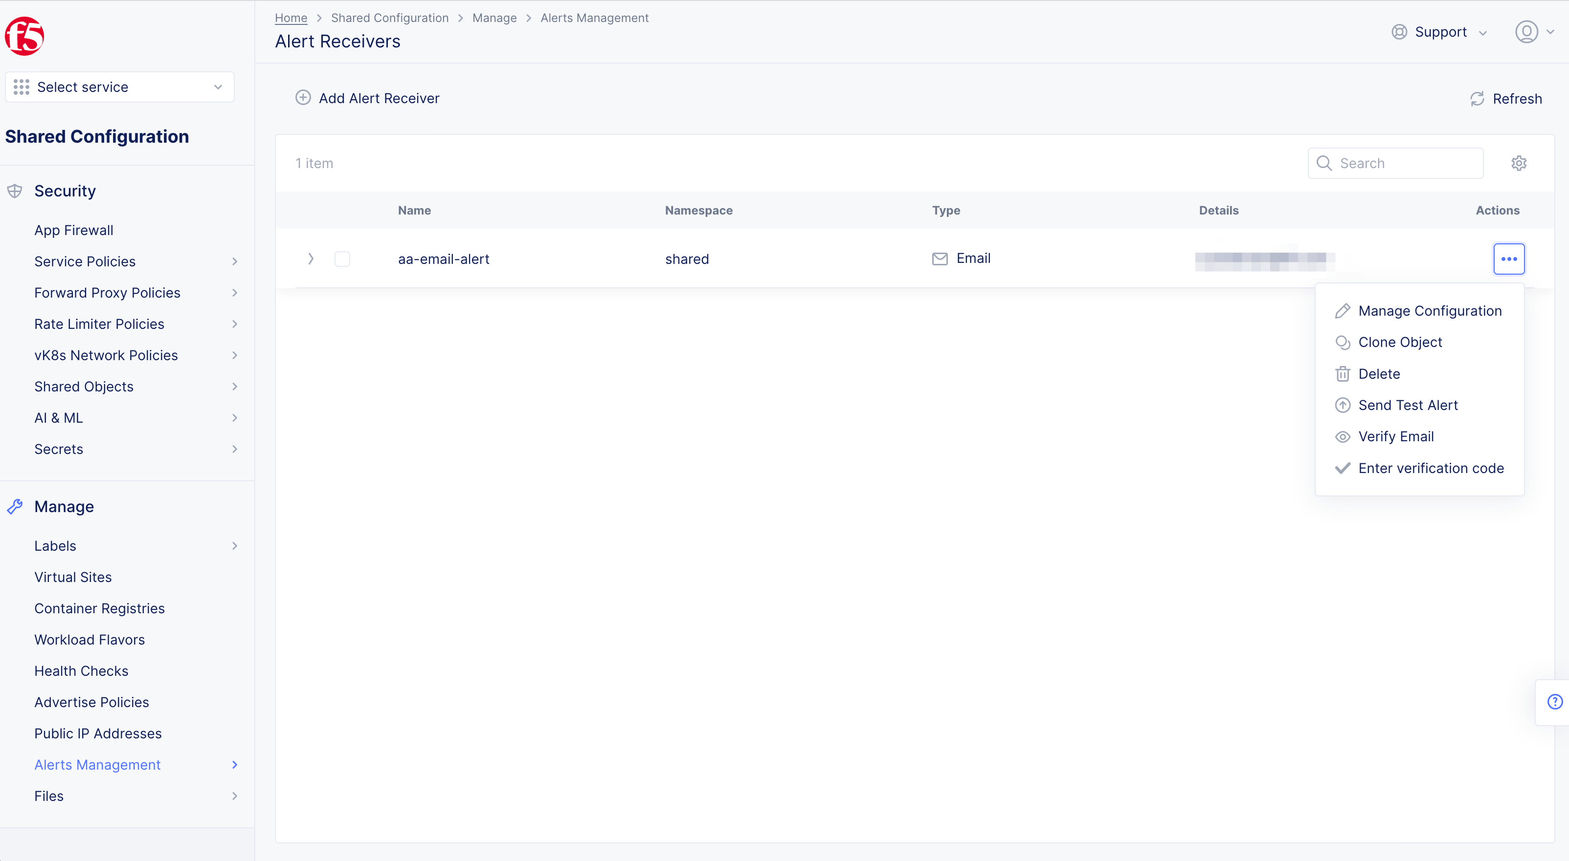
Task: Open the Actions ellipsis for aa-email-alert
Action: tap(1509, 258)
